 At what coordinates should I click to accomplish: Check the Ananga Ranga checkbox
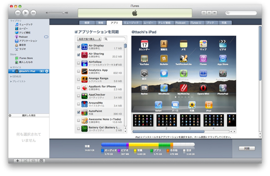pos(79,79)
